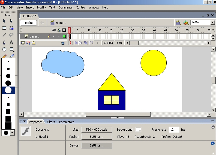Viewport: 216px width, 155px height.
Task: Select the Brush tool
Action: 11,56
